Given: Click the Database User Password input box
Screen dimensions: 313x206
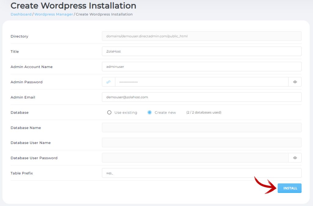Looking at the screenshot, I should pyautogui.click(x=196, y=158).
